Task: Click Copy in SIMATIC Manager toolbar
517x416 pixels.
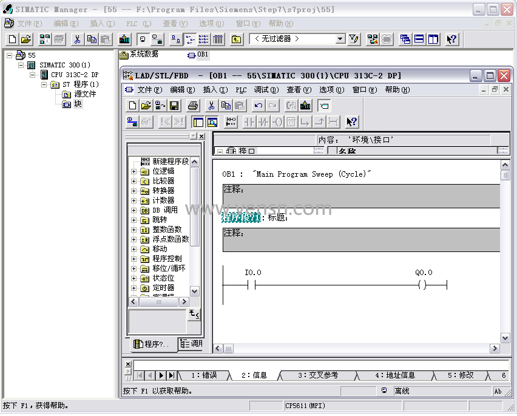Action: pos(92,39)
